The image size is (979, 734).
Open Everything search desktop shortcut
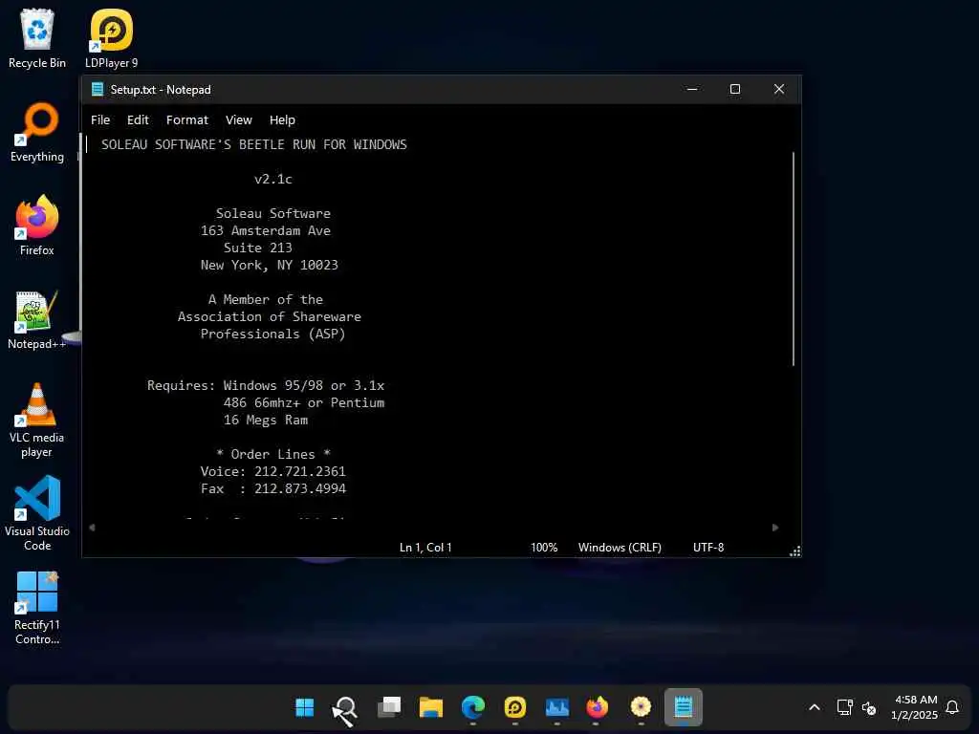click(37, 132)
